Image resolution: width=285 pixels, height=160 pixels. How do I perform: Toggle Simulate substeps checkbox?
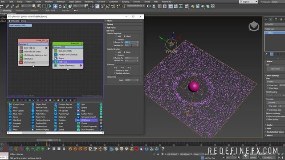pyautogui.click(x=115, y=73)
